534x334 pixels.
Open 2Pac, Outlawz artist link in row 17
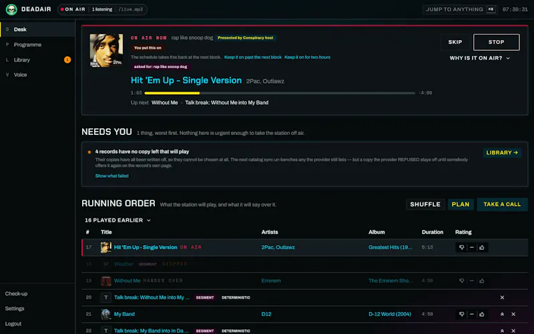pyautogui.click(x=278, y=247)
